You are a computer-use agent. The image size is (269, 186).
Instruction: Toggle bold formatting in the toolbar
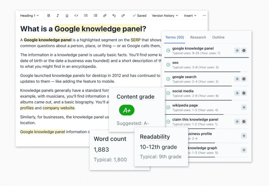tap(48, 16)
